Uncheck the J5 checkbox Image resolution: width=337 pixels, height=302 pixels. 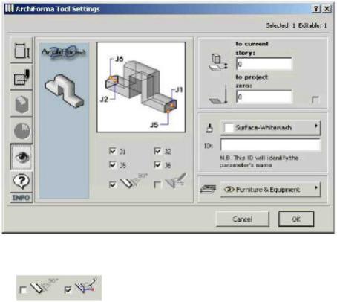point(113,164)
